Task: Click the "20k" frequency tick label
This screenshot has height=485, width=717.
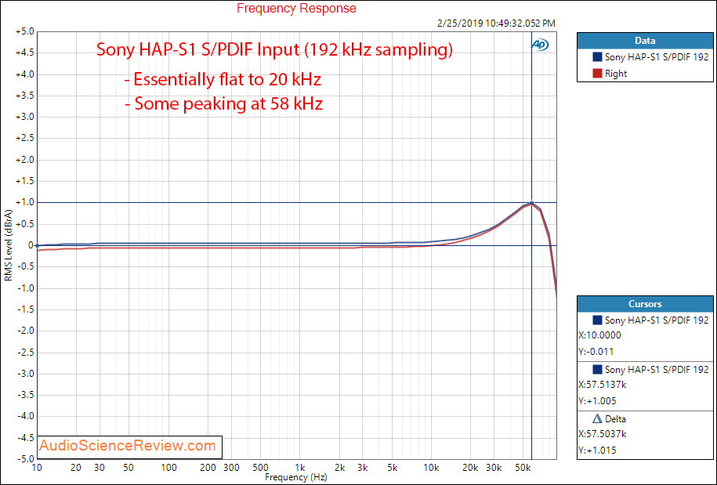Action: click(470, 468)
